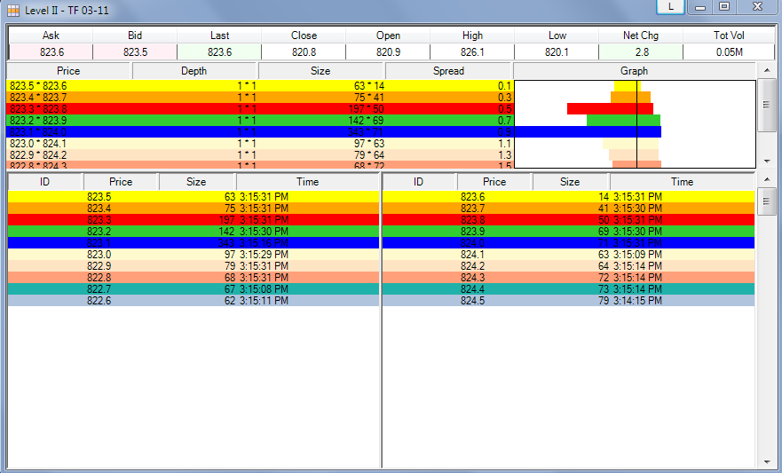This screenshot has height=473, width=782.
Task: Click scroll down arrow of lower tables
Action: [767, 462]
